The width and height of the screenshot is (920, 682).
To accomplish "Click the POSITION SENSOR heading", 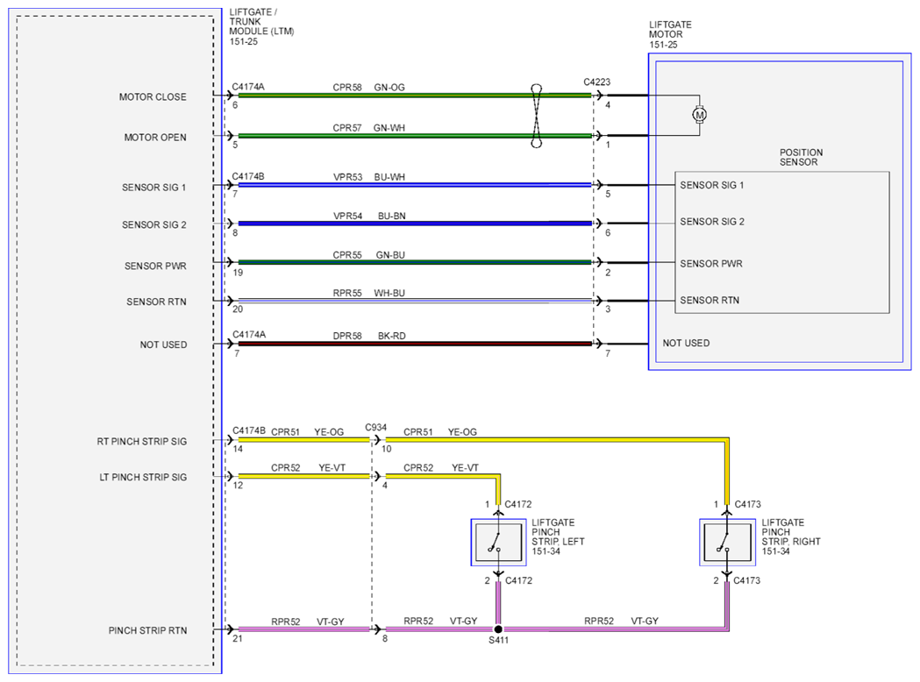I will pyautogui.click(x=801, y=157).
